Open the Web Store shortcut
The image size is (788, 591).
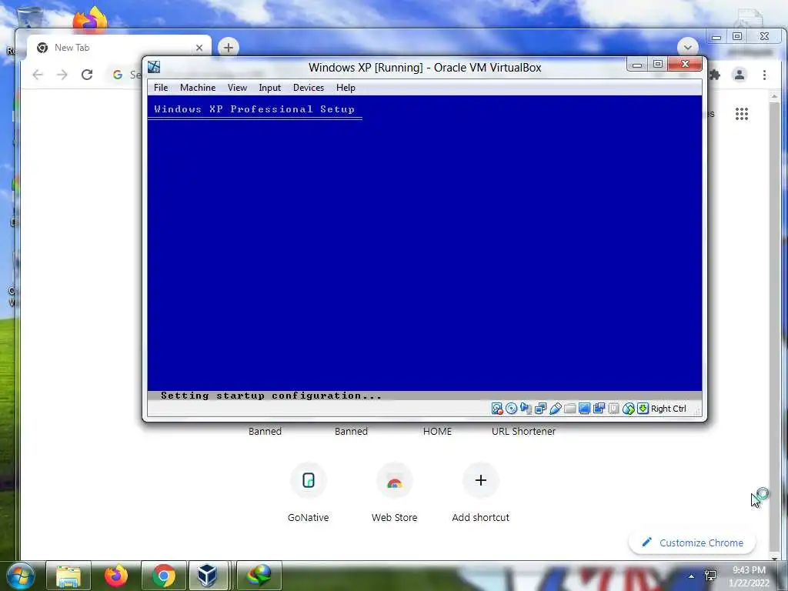395,492
